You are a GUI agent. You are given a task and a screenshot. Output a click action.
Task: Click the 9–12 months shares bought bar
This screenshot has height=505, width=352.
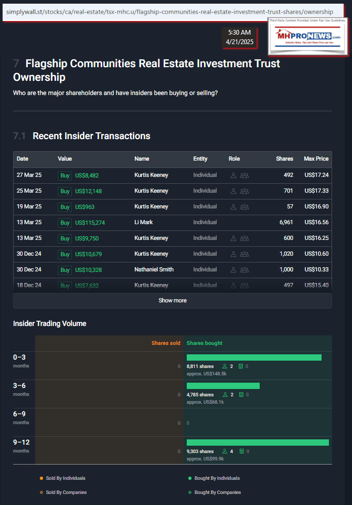click(258, 443)
